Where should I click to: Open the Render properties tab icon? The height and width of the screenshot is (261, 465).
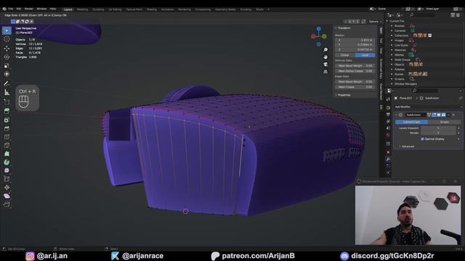pos(388,107)
